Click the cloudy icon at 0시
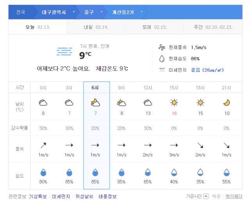250x203 pixels. coord(43,103)
